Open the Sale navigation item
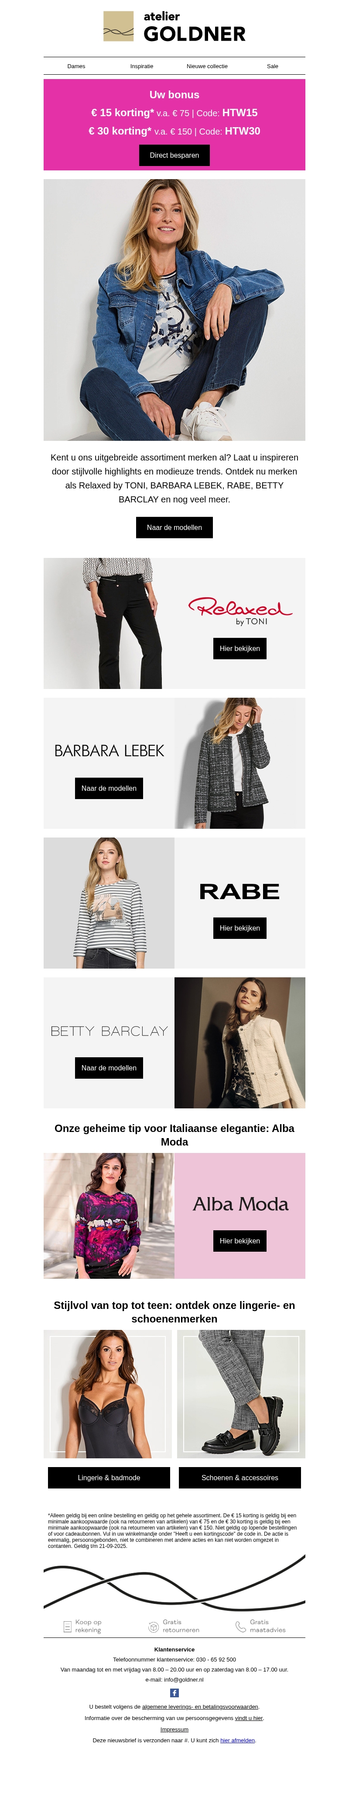 click(x=273, y=66)
